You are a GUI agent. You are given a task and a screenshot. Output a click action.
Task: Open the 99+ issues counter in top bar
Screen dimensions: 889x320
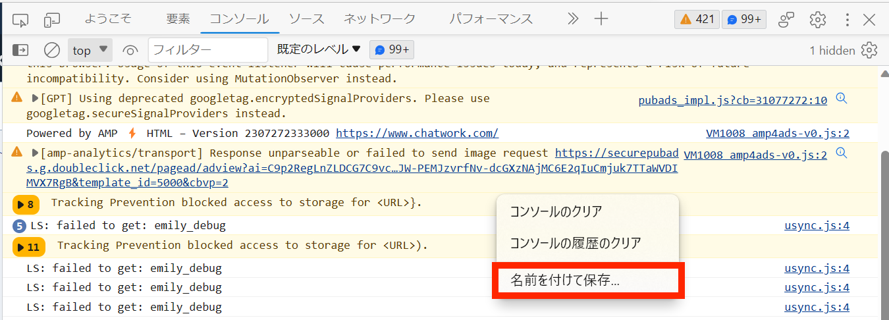[x=744, y=19]
